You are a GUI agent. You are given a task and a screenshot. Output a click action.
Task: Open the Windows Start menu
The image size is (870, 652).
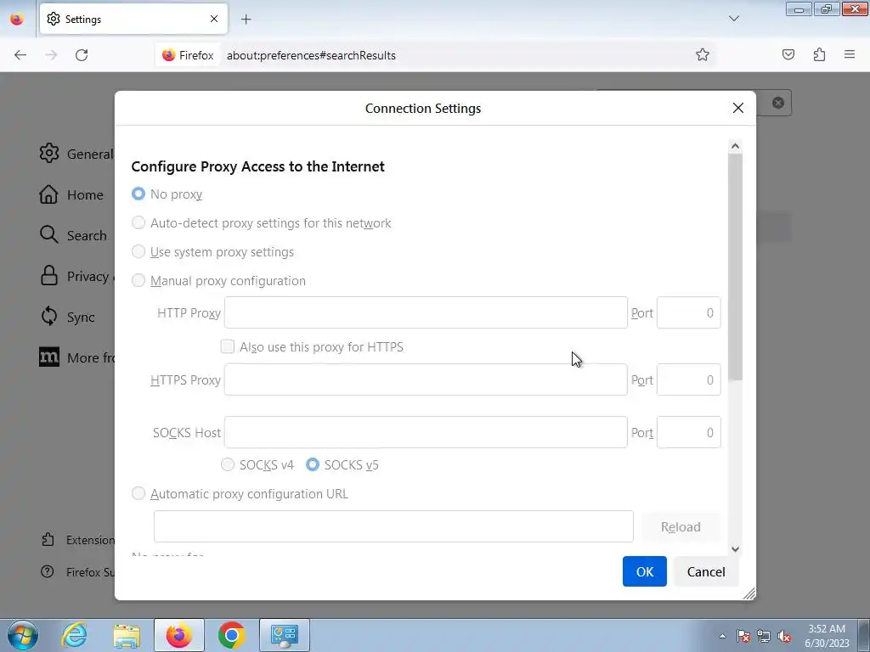pos(22,635)
